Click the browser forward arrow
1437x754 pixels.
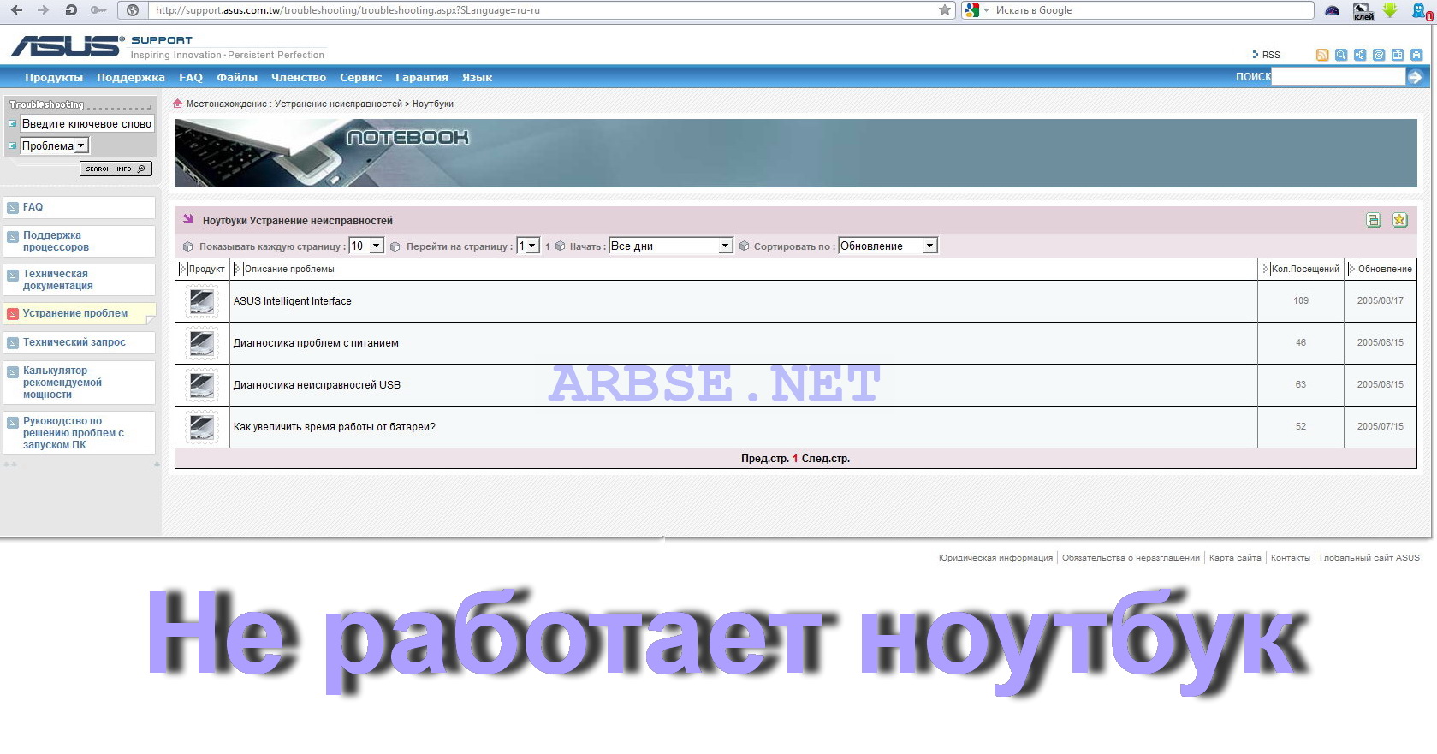tap(43, 10)
